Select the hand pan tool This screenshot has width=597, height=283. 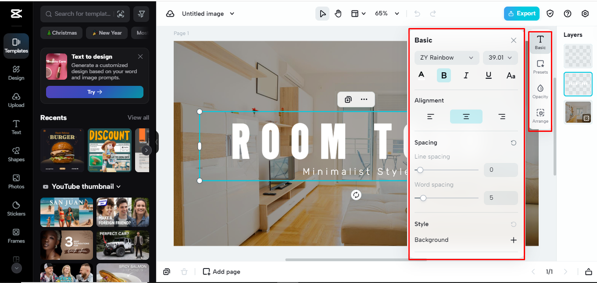click(x=338, y=14)
